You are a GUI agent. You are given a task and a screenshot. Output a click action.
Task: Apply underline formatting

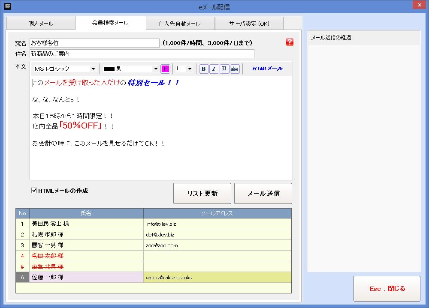pyautogui.click(x=224, y=69)
